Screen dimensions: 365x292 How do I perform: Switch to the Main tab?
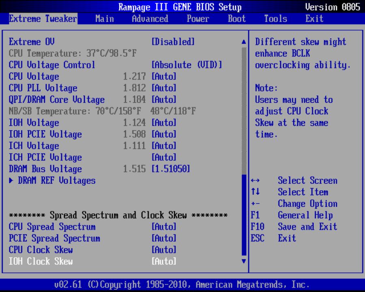coord(105,19)
